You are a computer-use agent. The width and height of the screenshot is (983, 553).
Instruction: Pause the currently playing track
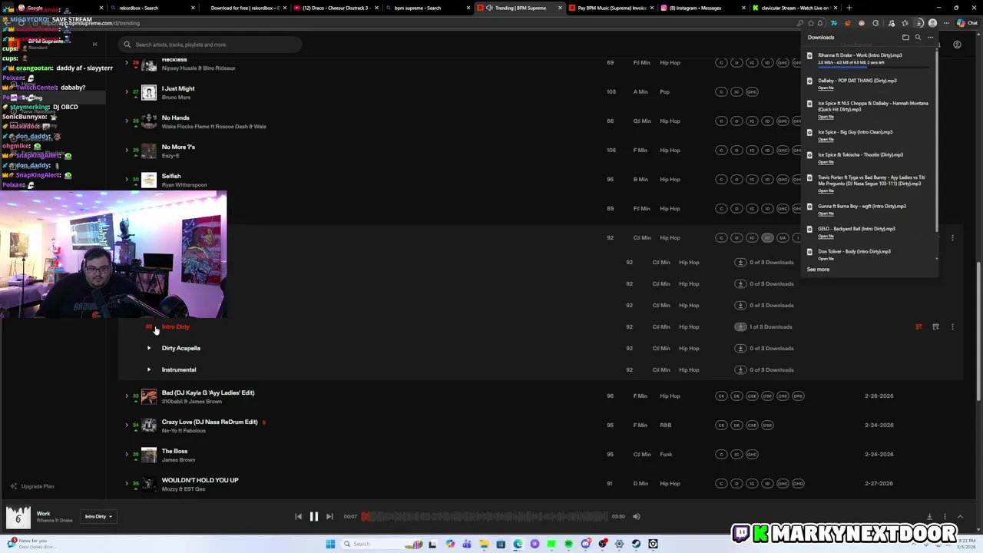pos(313,516)
